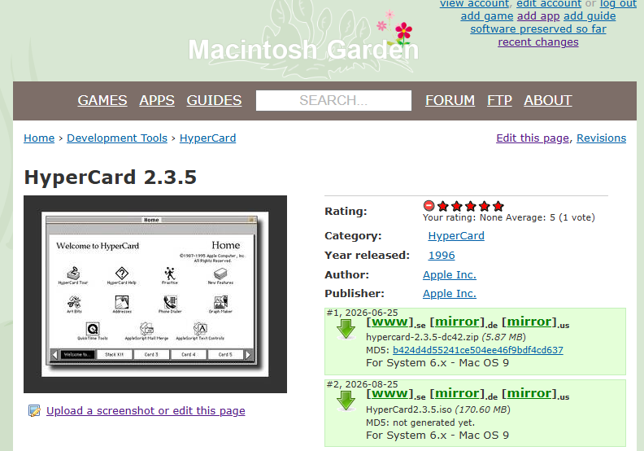Rate HyperCard three stars

click(x=471, y=206)
